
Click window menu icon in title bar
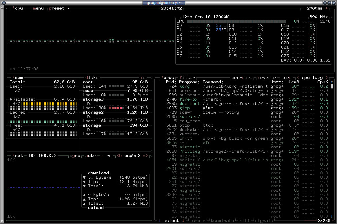click(x=3, y=3)
